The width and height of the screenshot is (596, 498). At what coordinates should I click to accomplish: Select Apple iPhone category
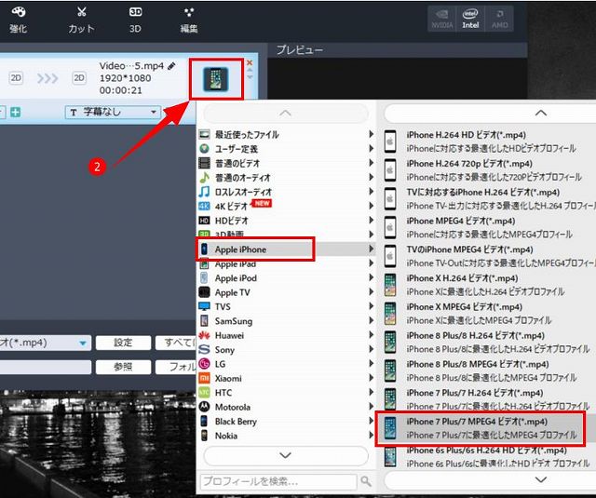coord(285,249)
